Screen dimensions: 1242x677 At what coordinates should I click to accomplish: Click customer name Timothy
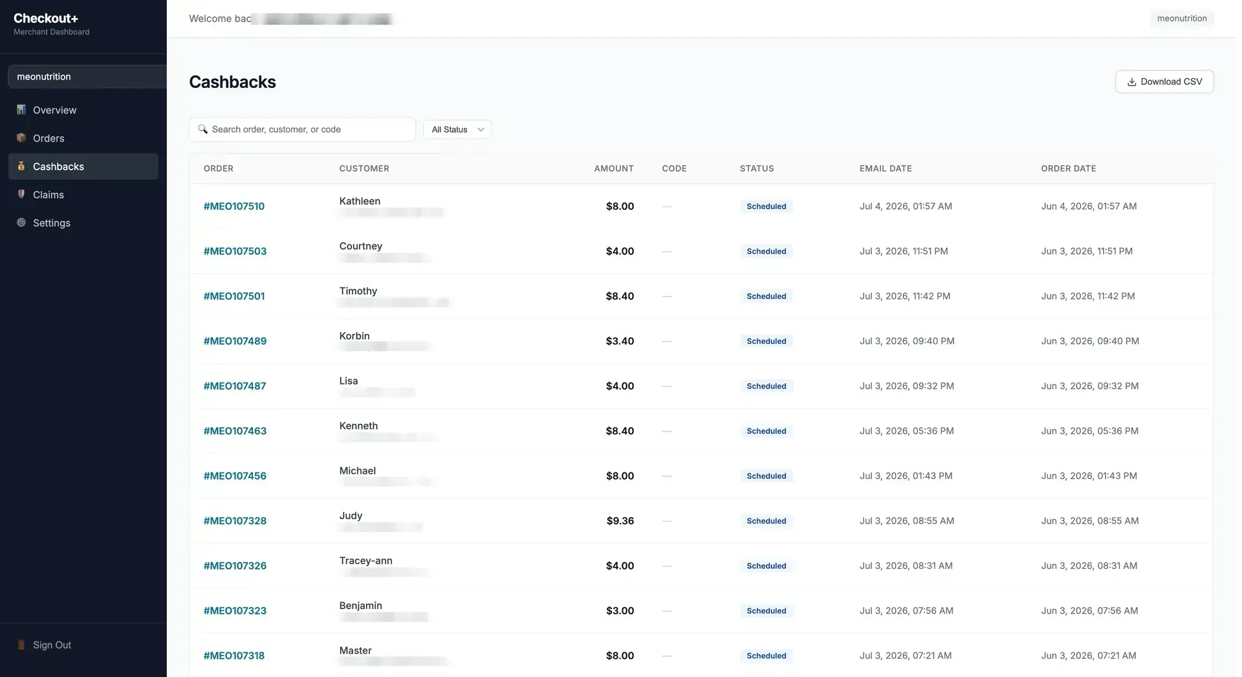[x=358, y=291]
